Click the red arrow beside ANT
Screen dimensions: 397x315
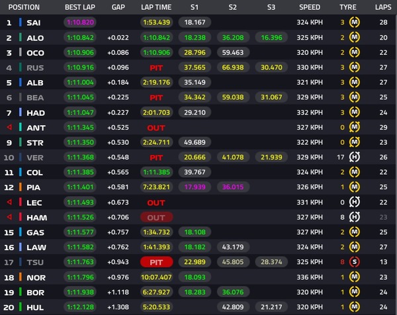click(9, 127)
